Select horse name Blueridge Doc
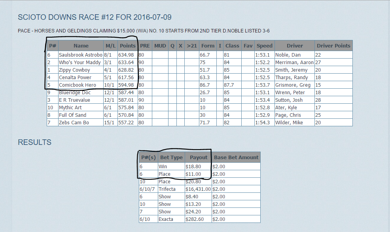Screen dimensions: 390x232 (75, 92)
